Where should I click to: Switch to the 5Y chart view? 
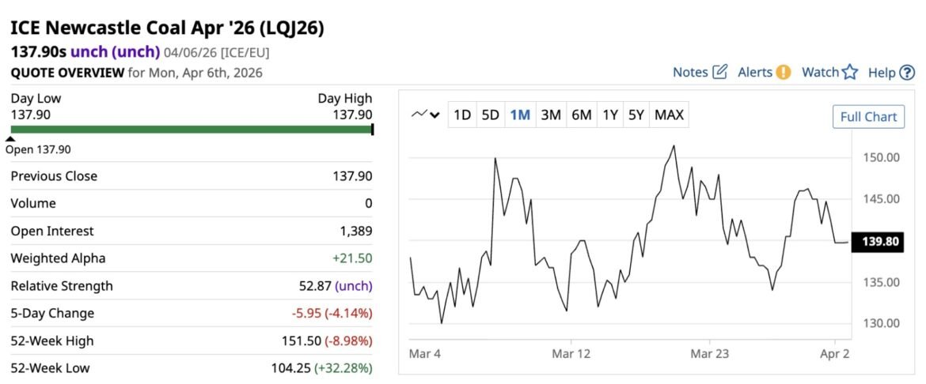636,115
